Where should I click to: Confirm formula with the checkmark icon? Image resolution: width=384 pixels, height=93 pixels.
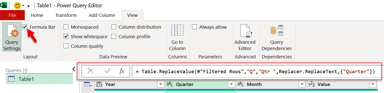(x=108, y=71)
